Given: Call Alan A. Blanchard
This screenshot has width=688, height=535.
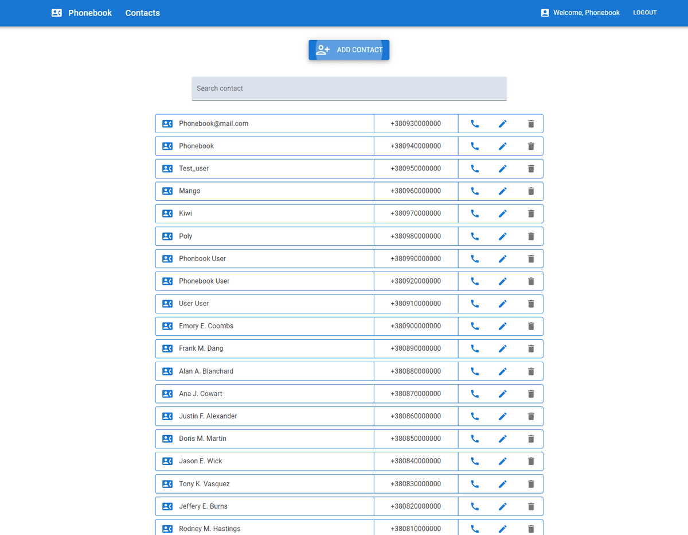Looking at the screenshot, I should (x=475, y=371).
